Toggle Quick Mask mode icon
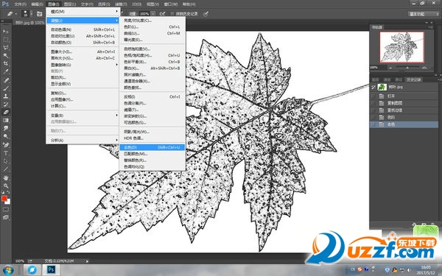 6,210
